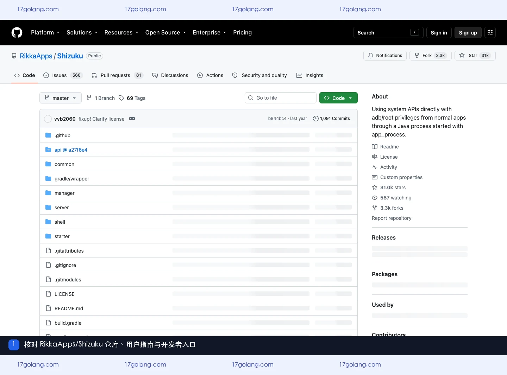Click the commit history clock icon
This screenshot has height=375, width=507.
[x=316, y=119]
